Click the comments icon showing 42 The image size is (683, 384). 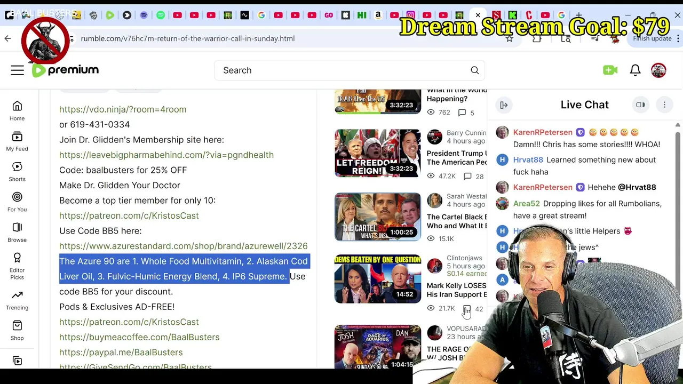[467, 309]
